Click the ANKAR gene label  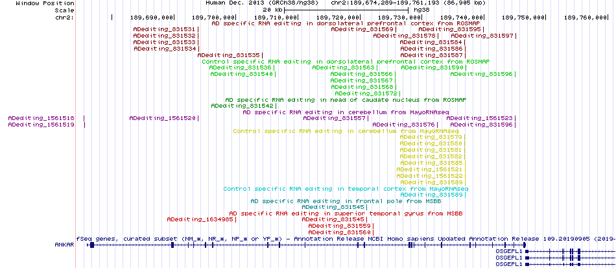pos(64,245)
